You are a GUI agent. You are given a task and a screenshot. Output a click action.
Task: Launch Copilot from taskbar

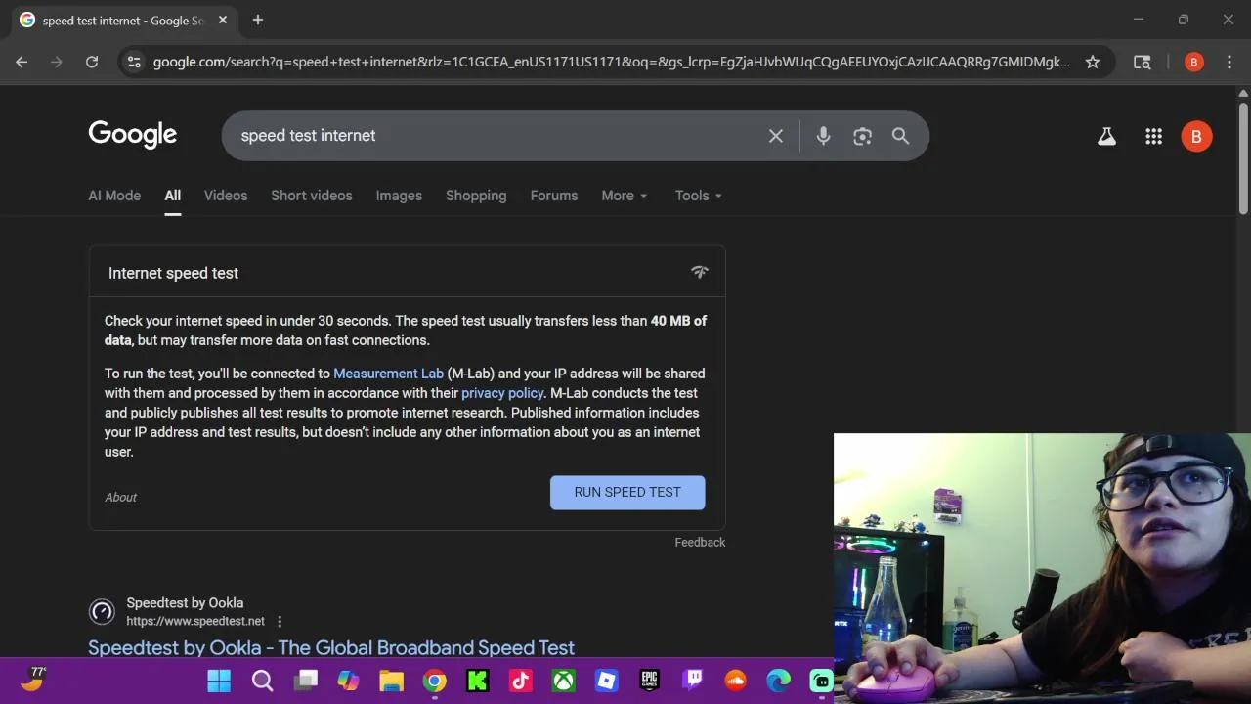348,681
